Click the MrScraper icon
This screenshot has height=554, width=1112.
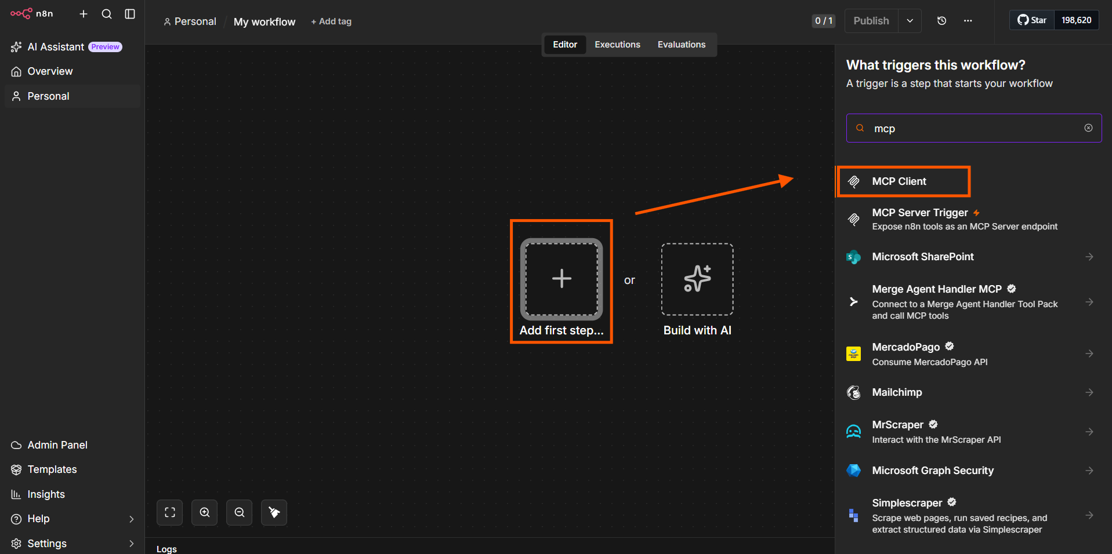pyautogui.click(x=854, y=432)
